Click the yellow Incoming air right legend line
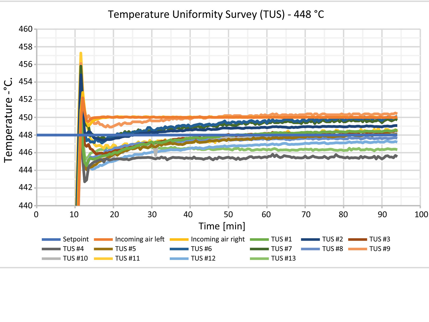429x322 pixels. 179,239
